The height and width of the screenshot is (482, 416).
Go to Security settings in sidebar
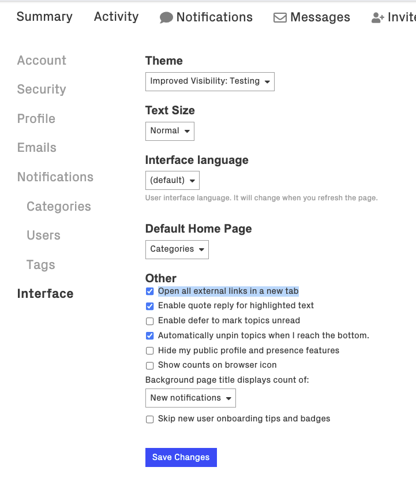pos(42,89)
